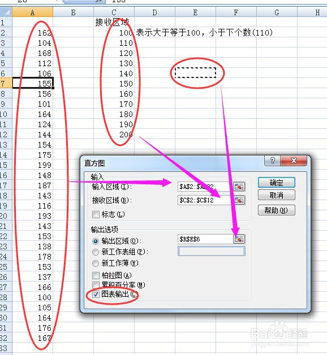Click the 输出区域 text field
The width and height of the screenshot is (327, 355).
coord(205,239)
